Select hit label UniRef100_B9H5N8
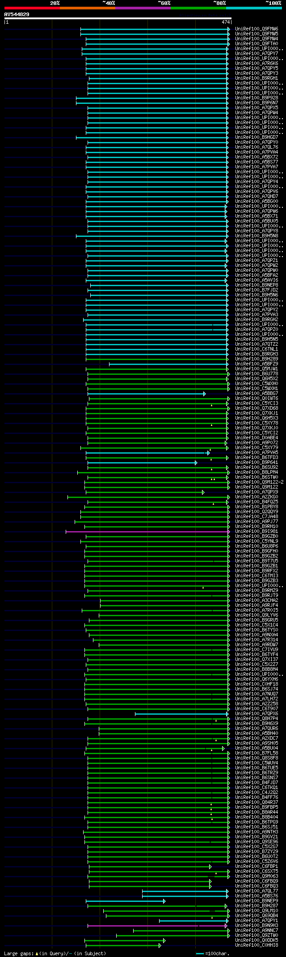 (x=257, y=236)
